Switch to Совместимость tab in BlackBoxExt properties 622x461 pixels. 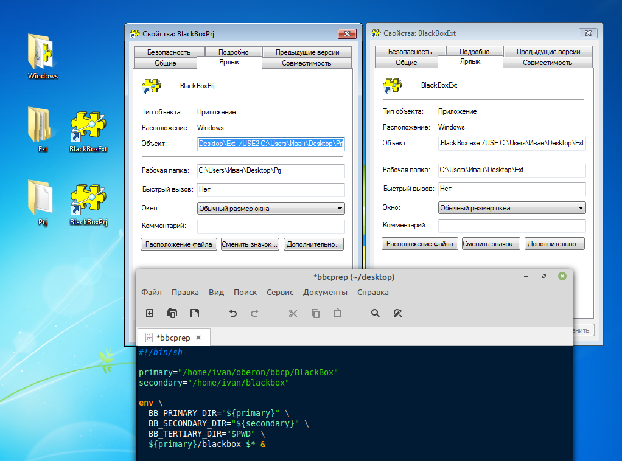(547, 63)
